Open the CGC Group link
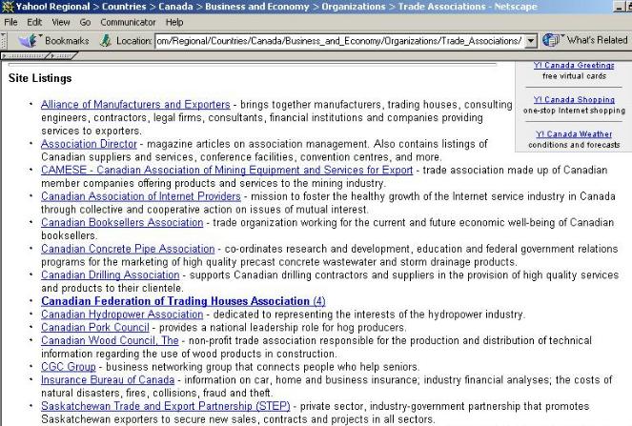Image resolution: width=632 pixels, height=426 pixels. point(69,367)
